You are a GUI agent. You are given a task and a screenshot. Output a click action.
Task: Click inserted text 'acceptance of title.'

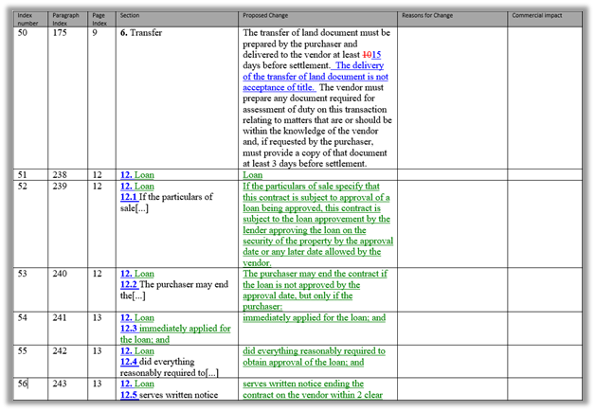click(279, 87)
